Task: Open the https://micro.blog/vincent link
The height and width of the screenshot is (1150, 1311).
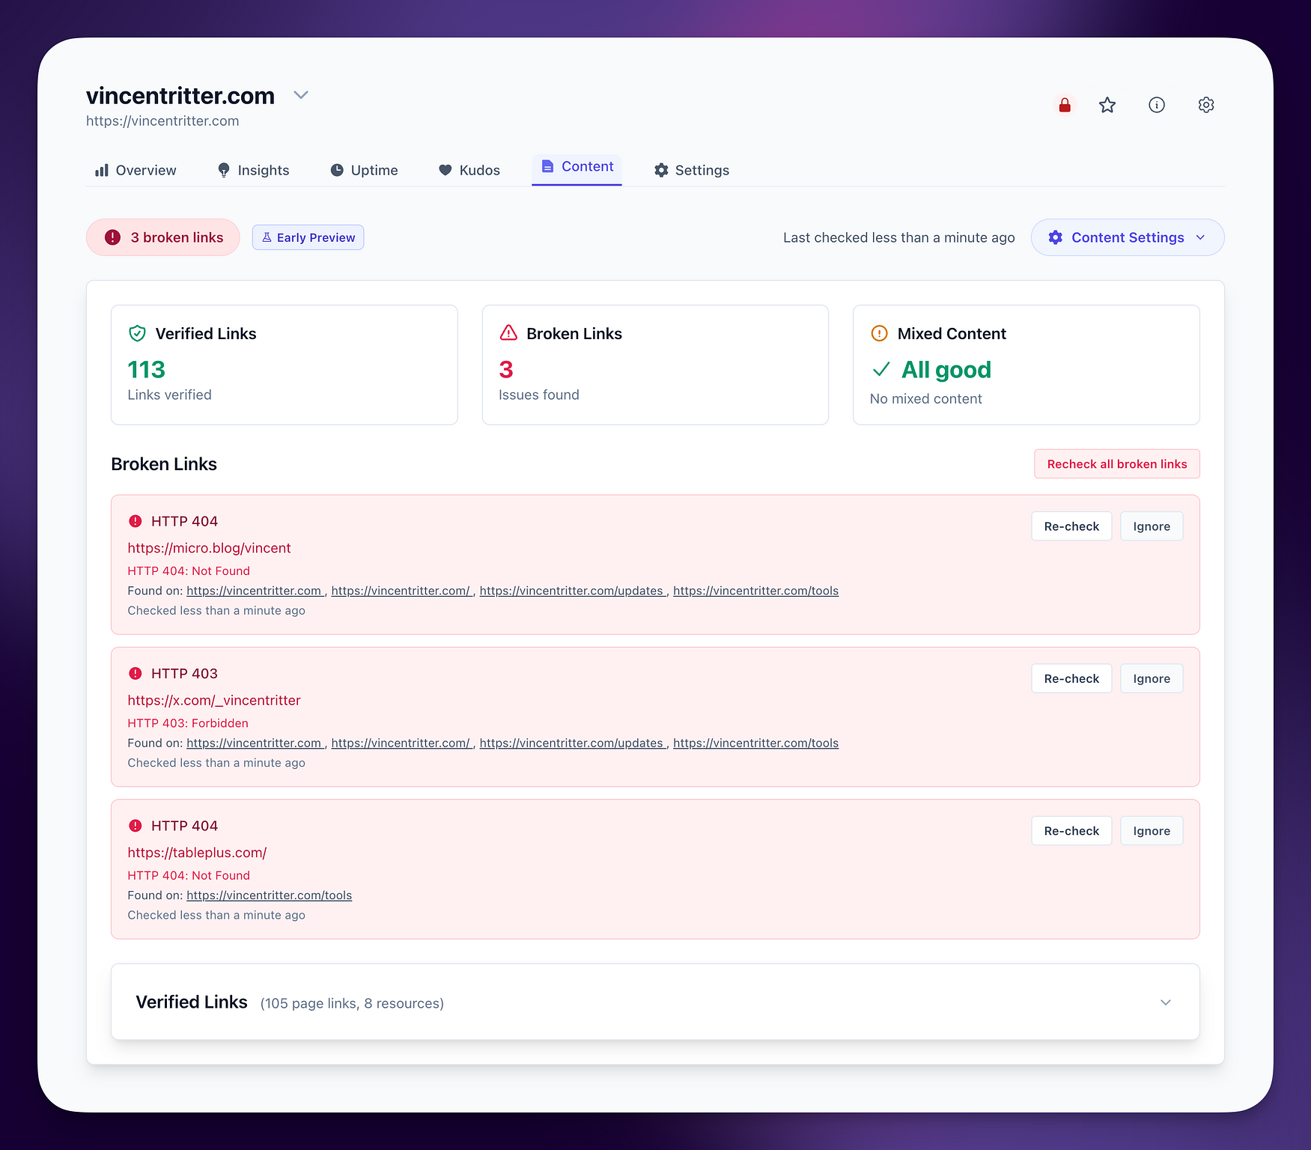Action: click(x=209, y=547)
